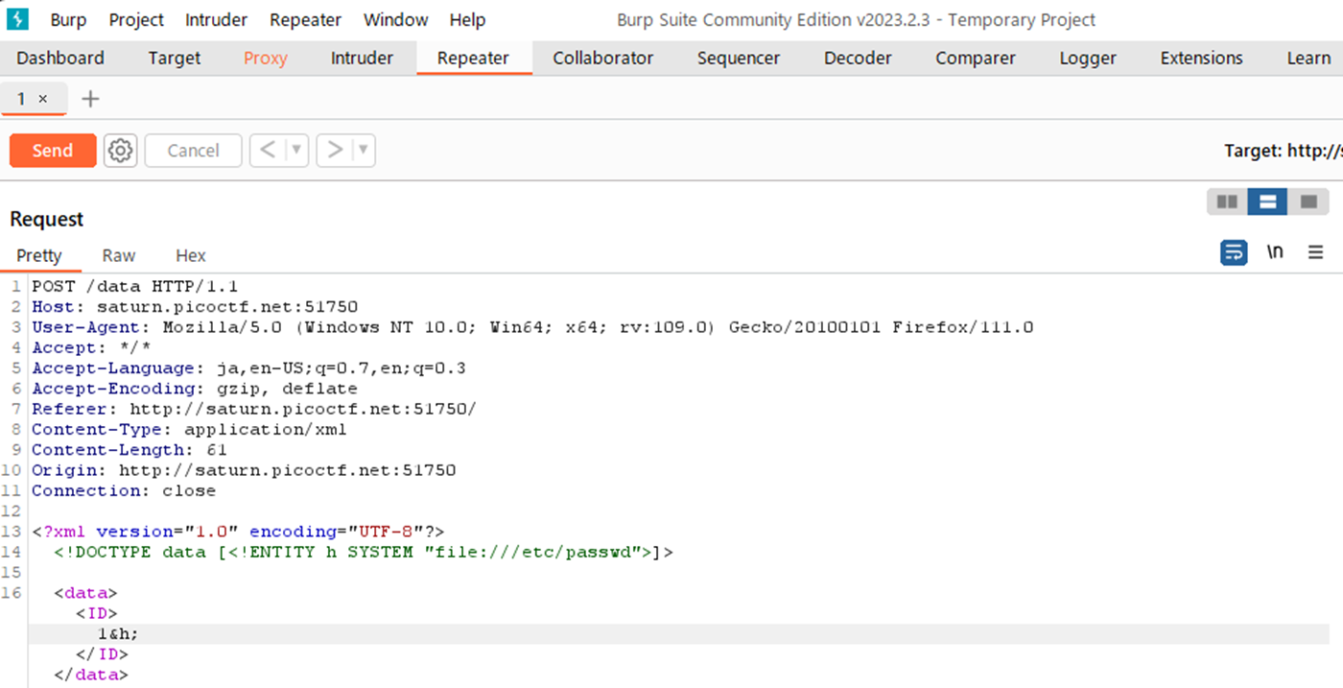Image resolution: width=1343 pixels, height=688 pixels.
Task: Switch to Learn tab
Action: pos(1308,59)
